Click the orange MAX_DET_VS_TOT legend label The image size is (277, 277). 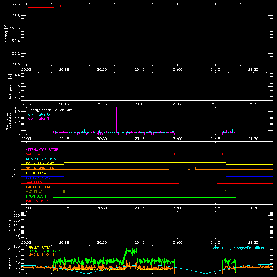[43, 254]
